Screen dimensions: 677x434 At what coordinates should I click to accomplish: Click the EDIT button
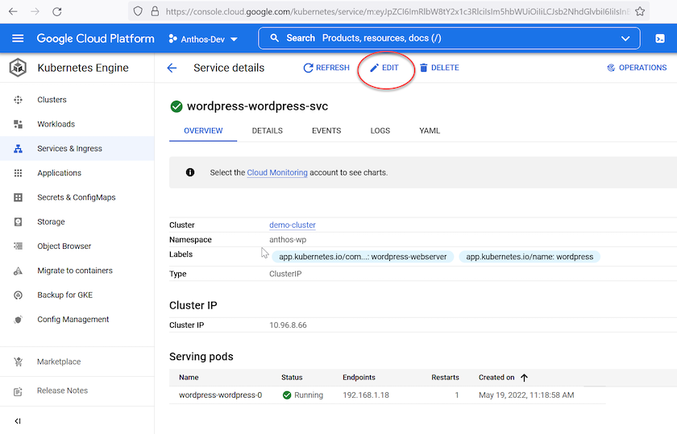(x=384, y=68)
